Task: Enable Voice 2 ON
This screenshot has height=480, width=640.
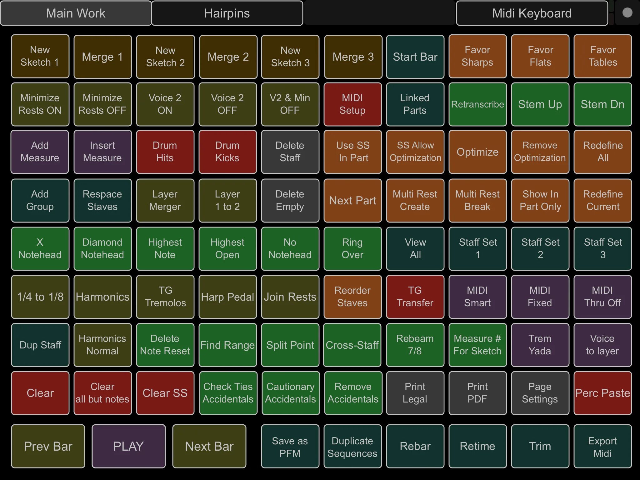Action: point(165,104)
